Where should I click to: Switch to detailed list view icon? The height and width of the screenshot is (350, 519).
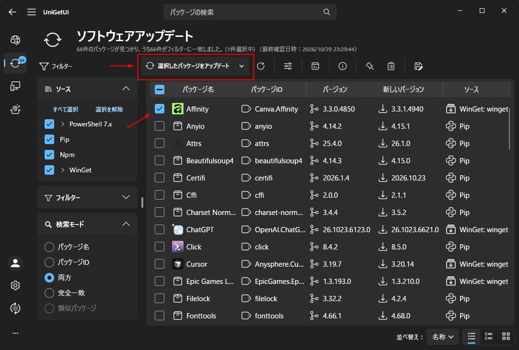coord(489,337)
